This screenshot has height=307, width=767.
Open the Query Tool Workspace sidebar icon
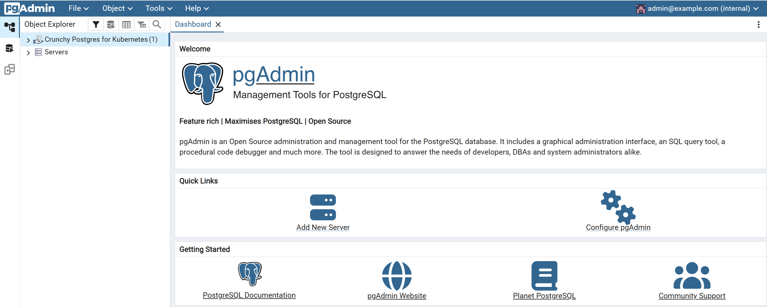[x=10, y=48]
